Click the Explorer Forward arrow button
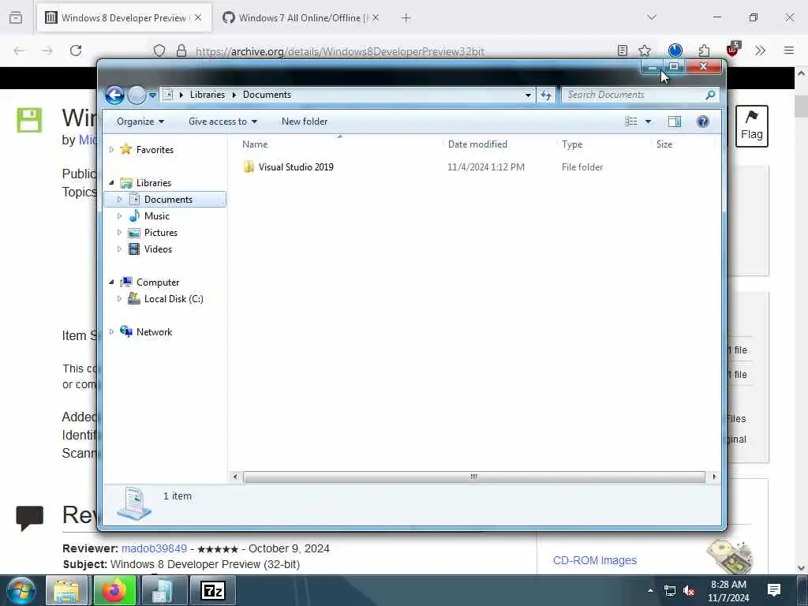The height and width of the screenshot is (606, 808). [137, 95]
